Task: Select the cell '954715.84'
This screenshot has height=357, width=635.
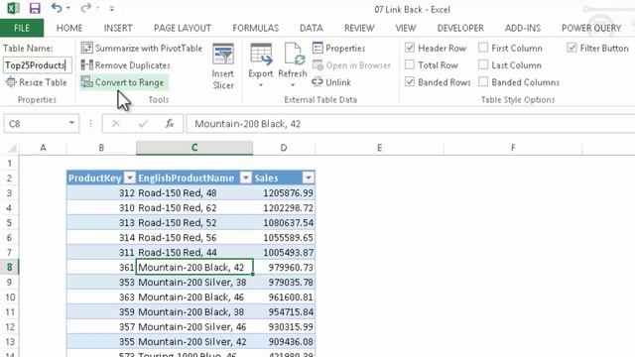Action: [x=284, y=312]
